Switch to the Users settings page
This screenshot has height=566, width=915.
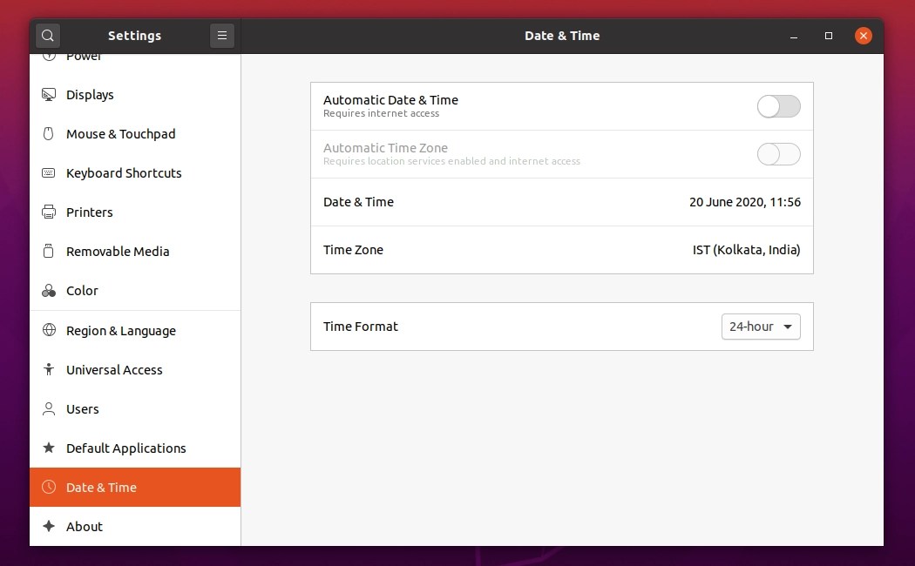(83, 408)
